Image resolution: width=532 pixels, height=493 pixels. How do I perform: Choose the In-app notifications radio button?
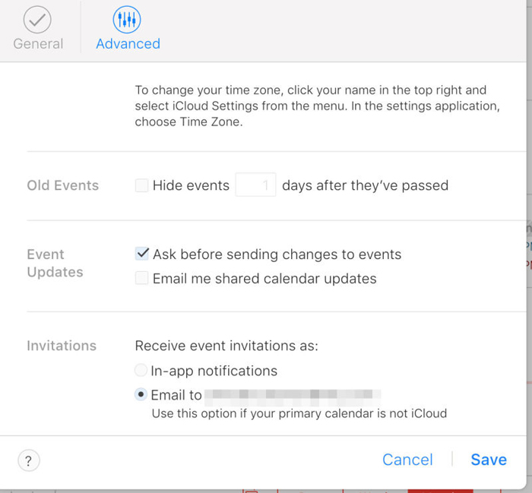click(x=141, y=371)
